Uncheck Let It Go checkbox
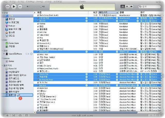 tap(38, 32)
